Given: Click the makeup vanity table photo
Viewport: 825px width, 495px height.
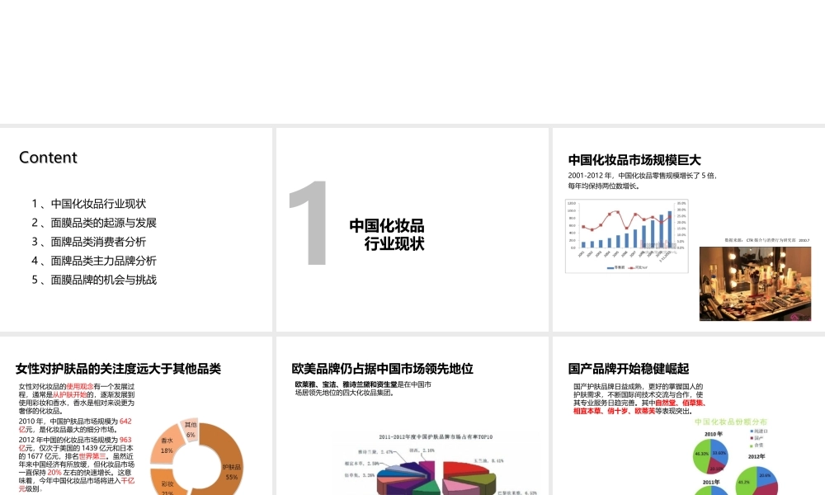Looking at the screenshot, I should coord(754,285).
